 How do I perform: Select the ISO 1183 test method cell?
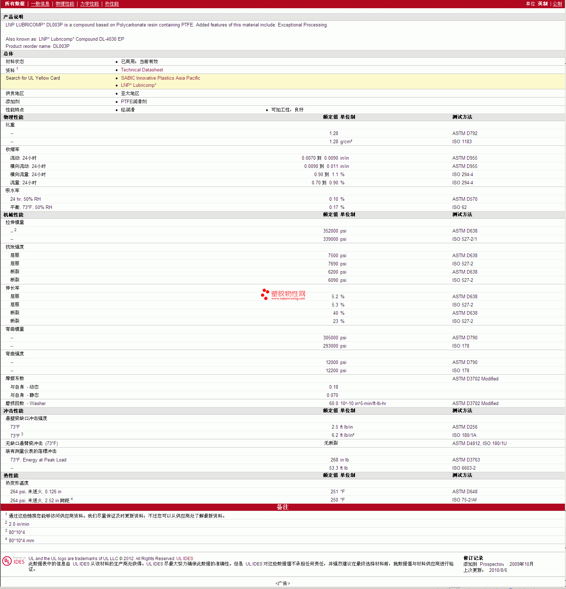pos(462,142)
